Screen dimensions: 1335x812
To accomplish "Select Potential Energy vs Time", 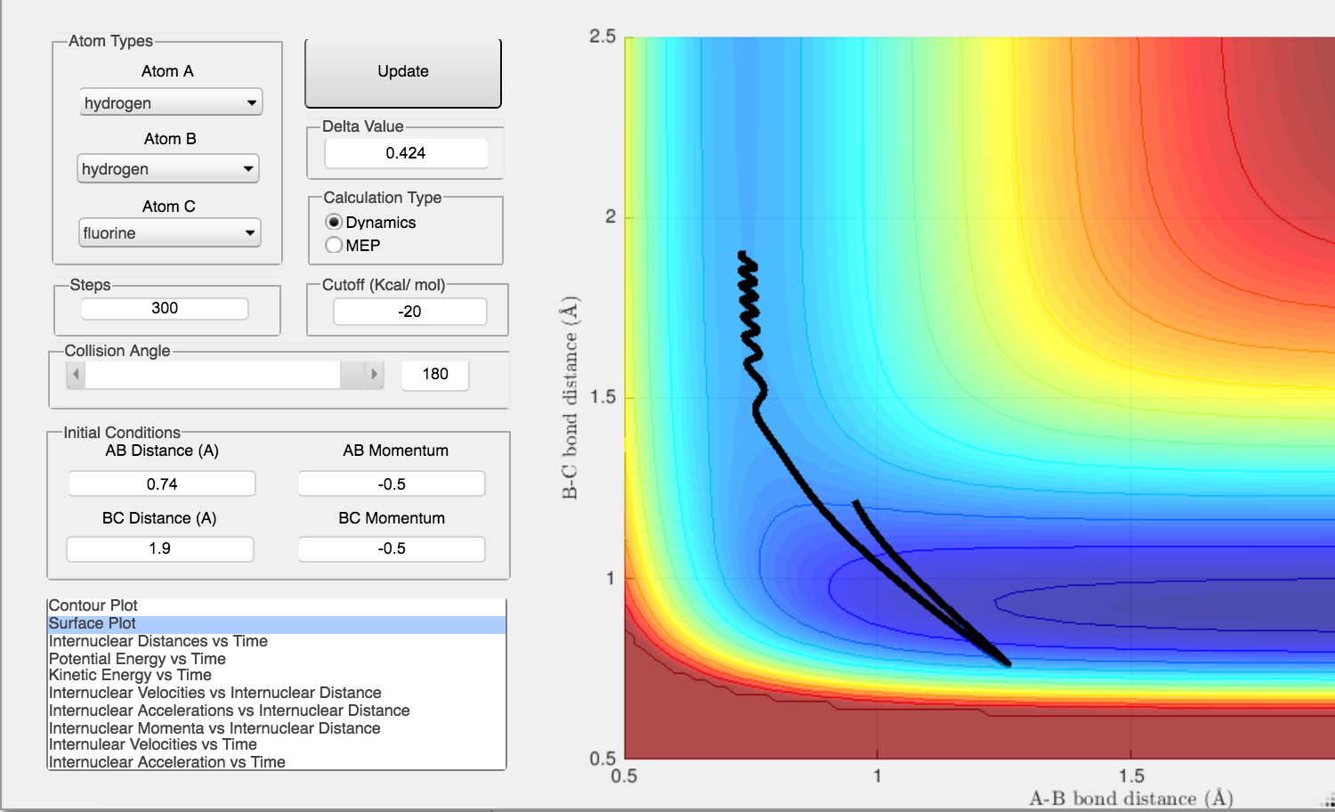I will pos(276,659).
